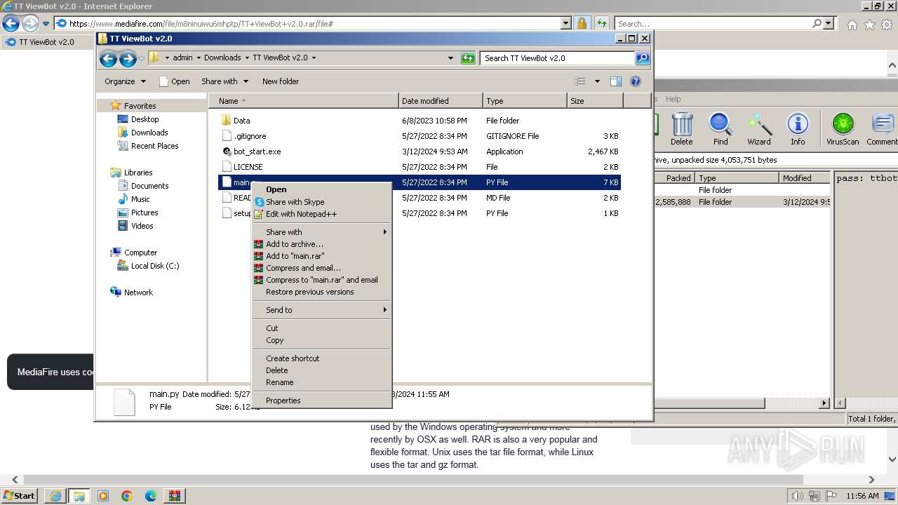The image size is (898, 505).
Task: Click the Open button in the Explorer toolbar
Action: point(175,81)
